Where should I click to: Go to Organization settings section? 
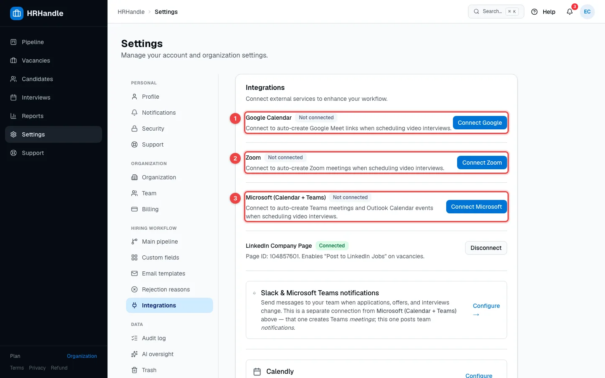pyautogui.click(x=169, y=177)
